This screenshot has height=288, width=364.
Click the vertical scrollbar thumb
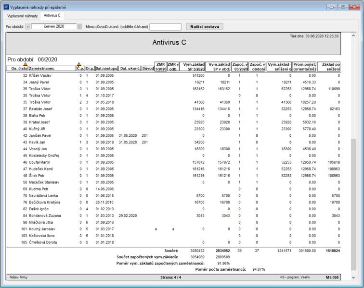pos(353,204)
